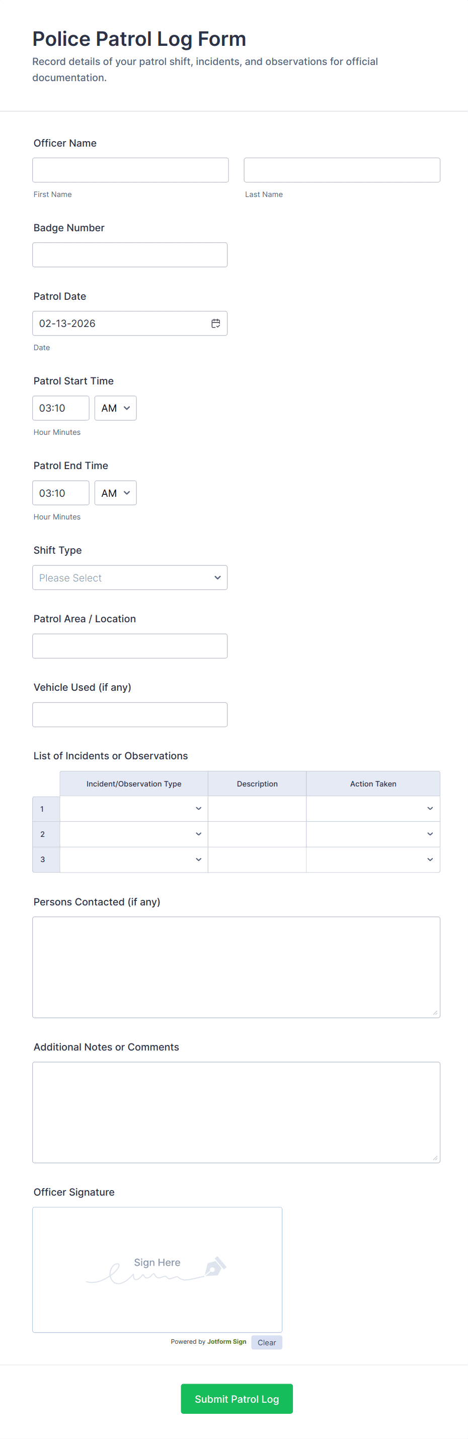Click Additional Notes or Comments text area
Image resolution: width=468 pixels, height=1439 pixels.
[236, 1112]
